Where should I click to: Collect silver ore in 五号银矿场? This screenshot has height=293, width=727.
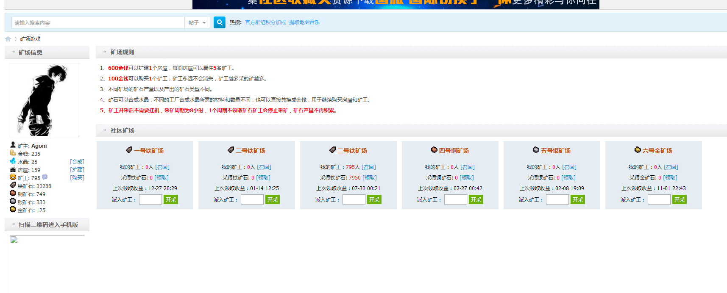(568, 178)
